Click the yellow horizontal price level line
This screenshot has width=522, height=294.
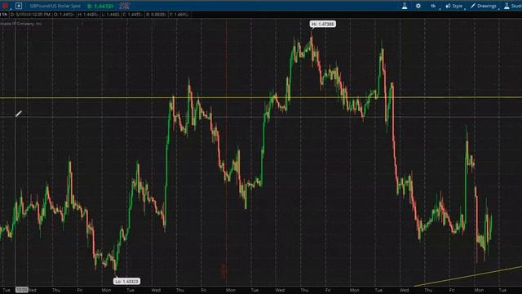261,97
